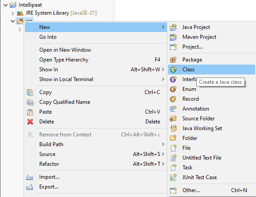Viewport: 256px width, 197px height.
Task: Click the Maven Project icon
Action: 173,37
